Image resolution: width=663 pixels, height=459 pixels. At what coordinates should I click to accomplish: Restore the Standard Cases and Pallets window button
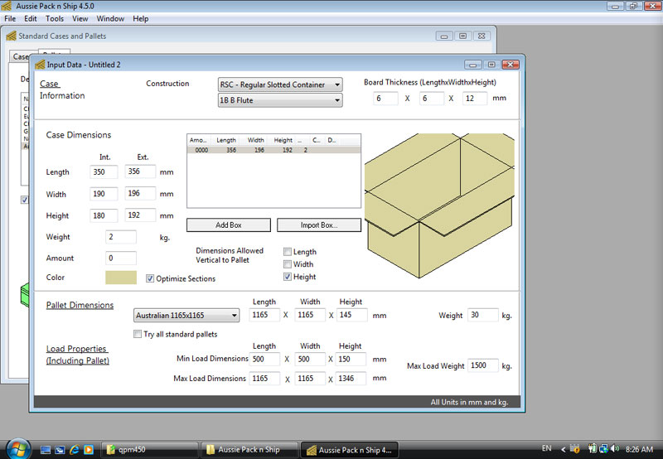click(463, 36)
